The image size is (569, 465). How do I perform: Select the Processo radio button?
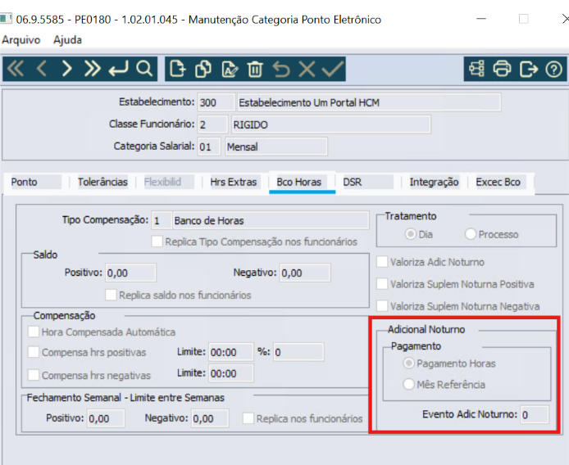click(x=471, y=234)
